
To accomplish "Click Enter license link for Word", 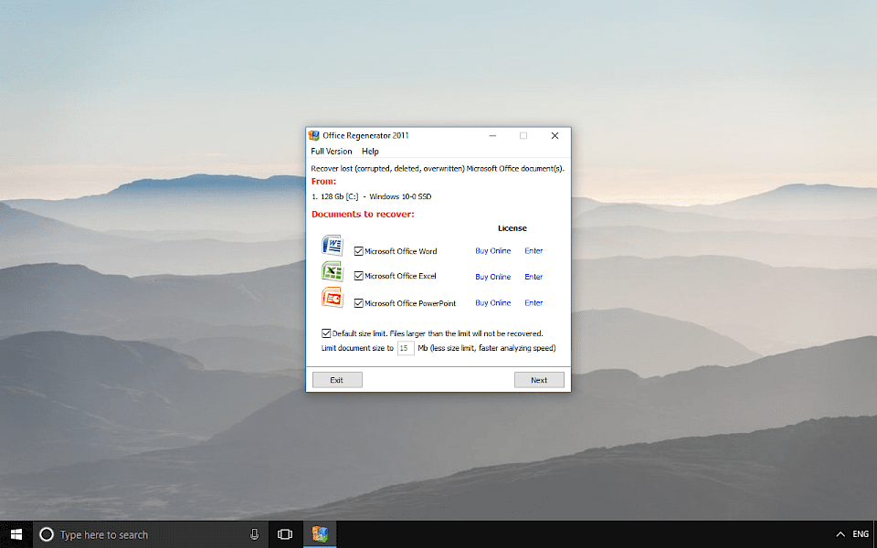I will [x=534, y=250].
